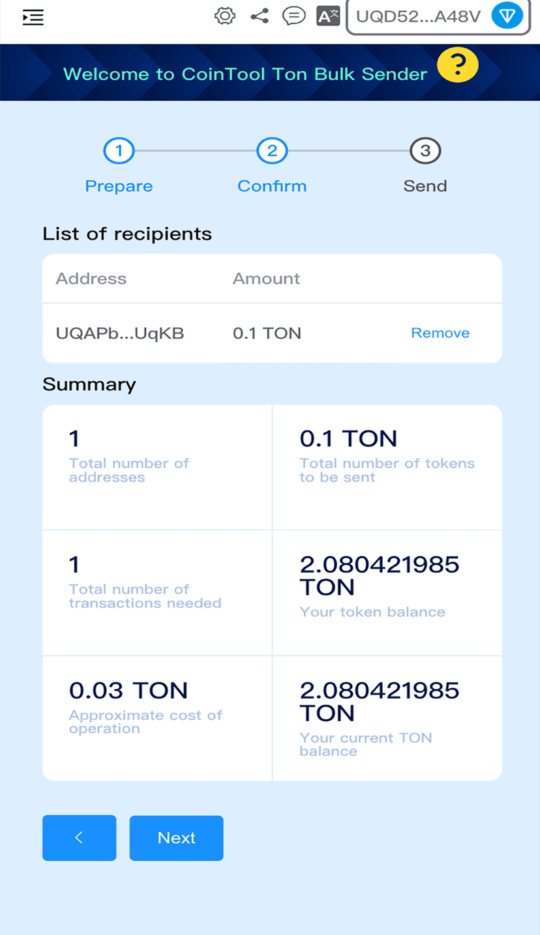Open the chat bubble feedback icon

pyautogui.click(x=293, y=16)
